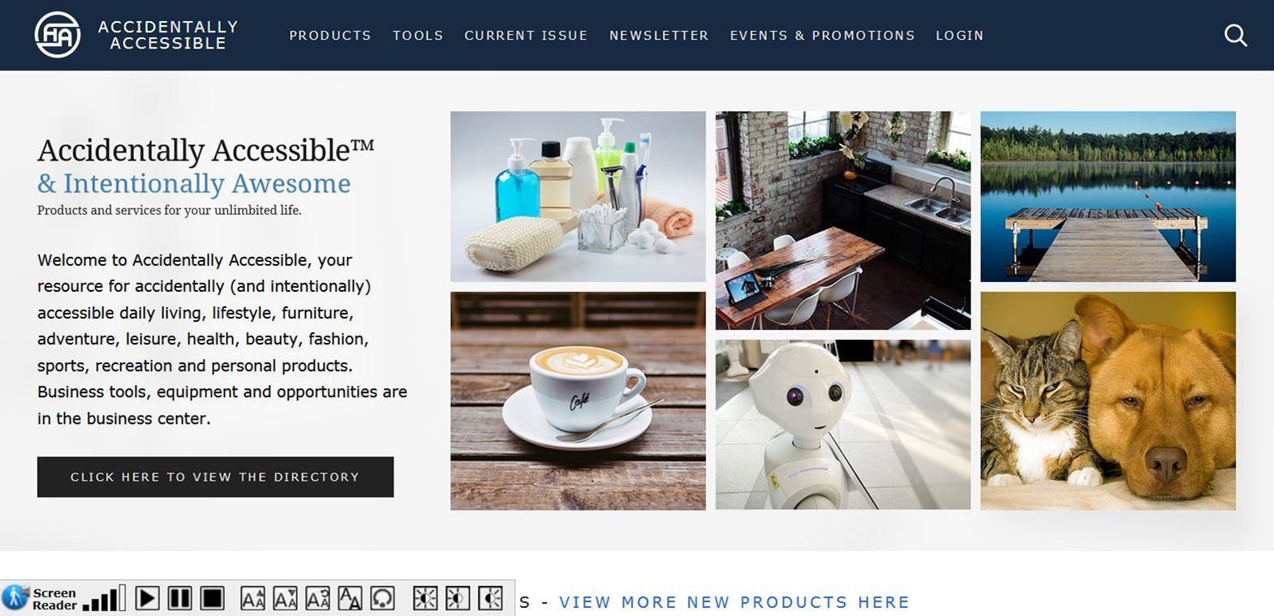The height and width of the screenshot is (616, 1274).
Task: Follow View More New Products Here link
Action: 734,602
